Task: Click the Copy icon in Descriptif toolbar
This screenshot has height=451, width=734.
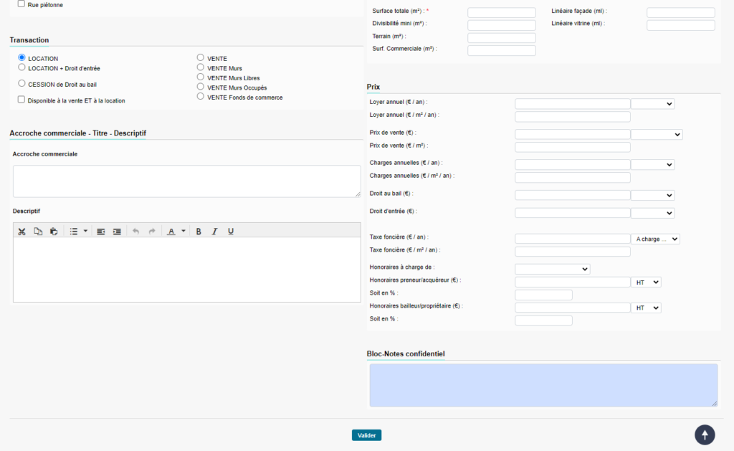Action: coord(38,232)
